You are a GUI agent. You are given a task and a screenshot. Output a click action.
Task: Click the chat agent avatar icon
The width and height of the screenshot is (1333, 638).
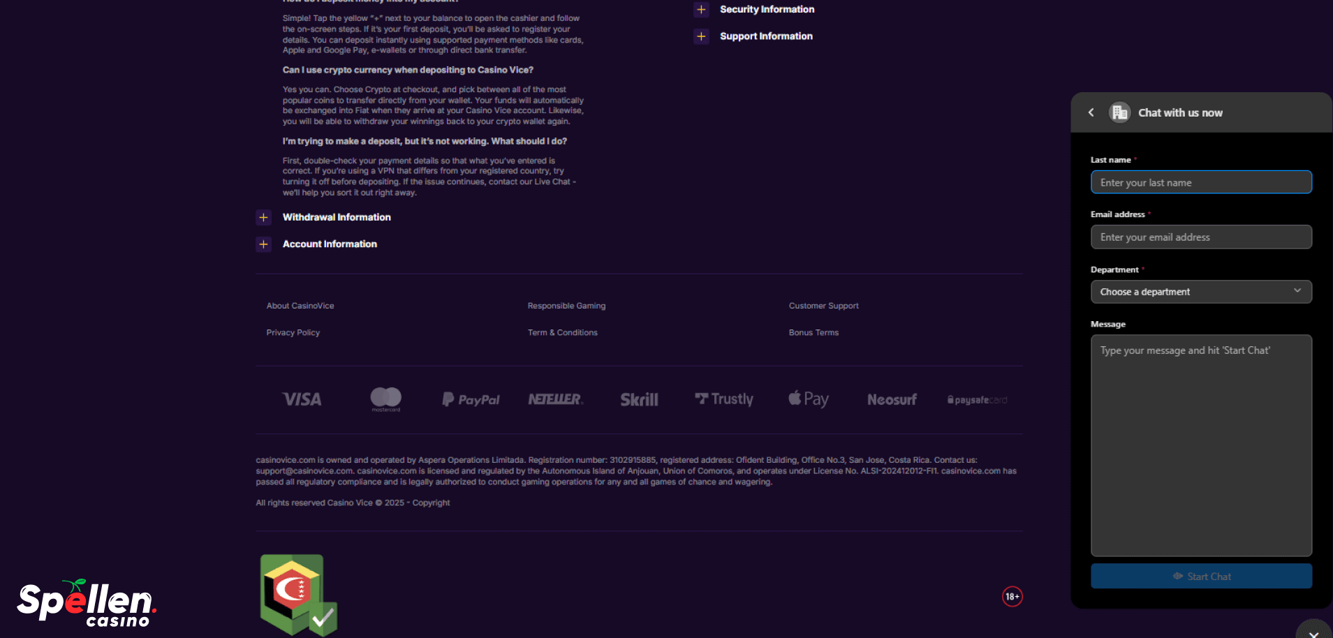(x=1119, y=112)
